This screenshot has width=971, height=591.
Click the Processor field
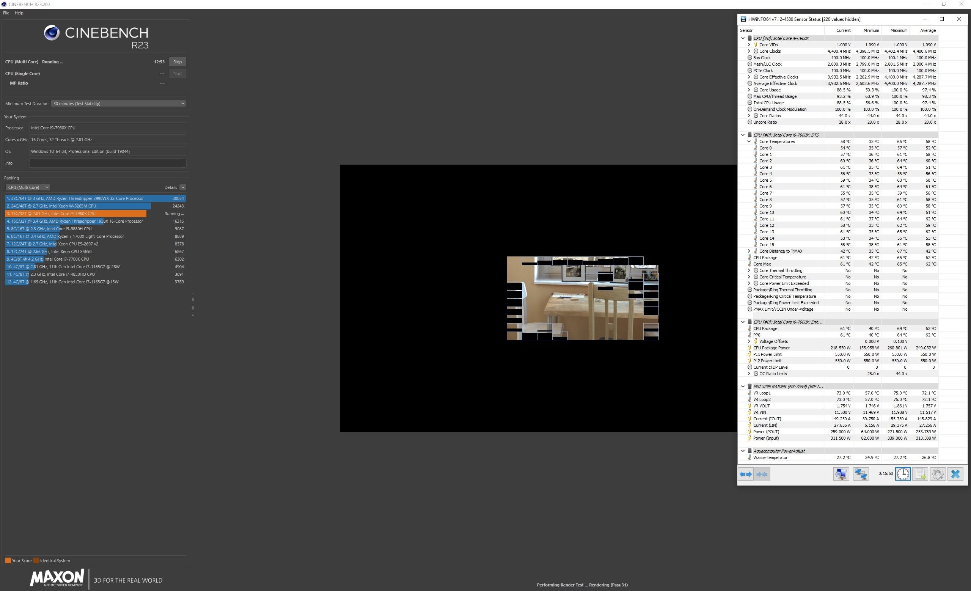coord(108,128)
